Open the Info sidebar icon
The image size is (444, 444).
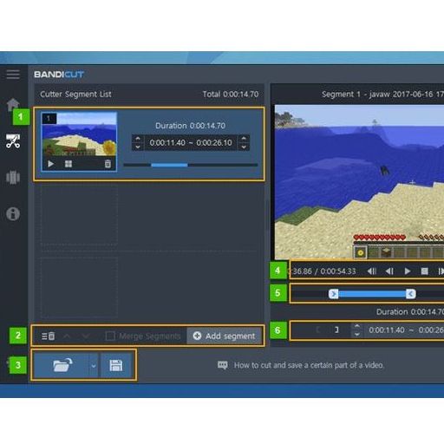[13, 214]
